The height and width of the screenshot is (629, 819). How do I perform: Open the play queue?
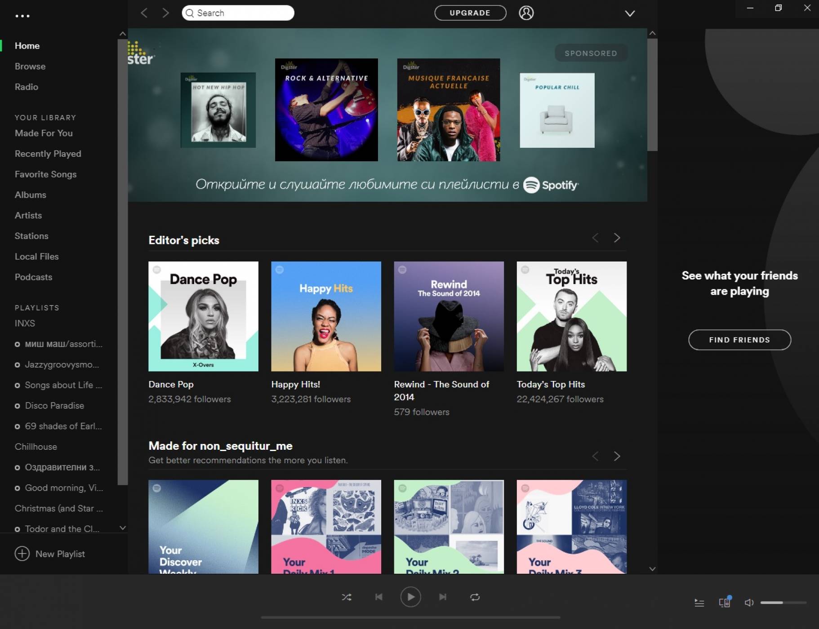[699, 603]
